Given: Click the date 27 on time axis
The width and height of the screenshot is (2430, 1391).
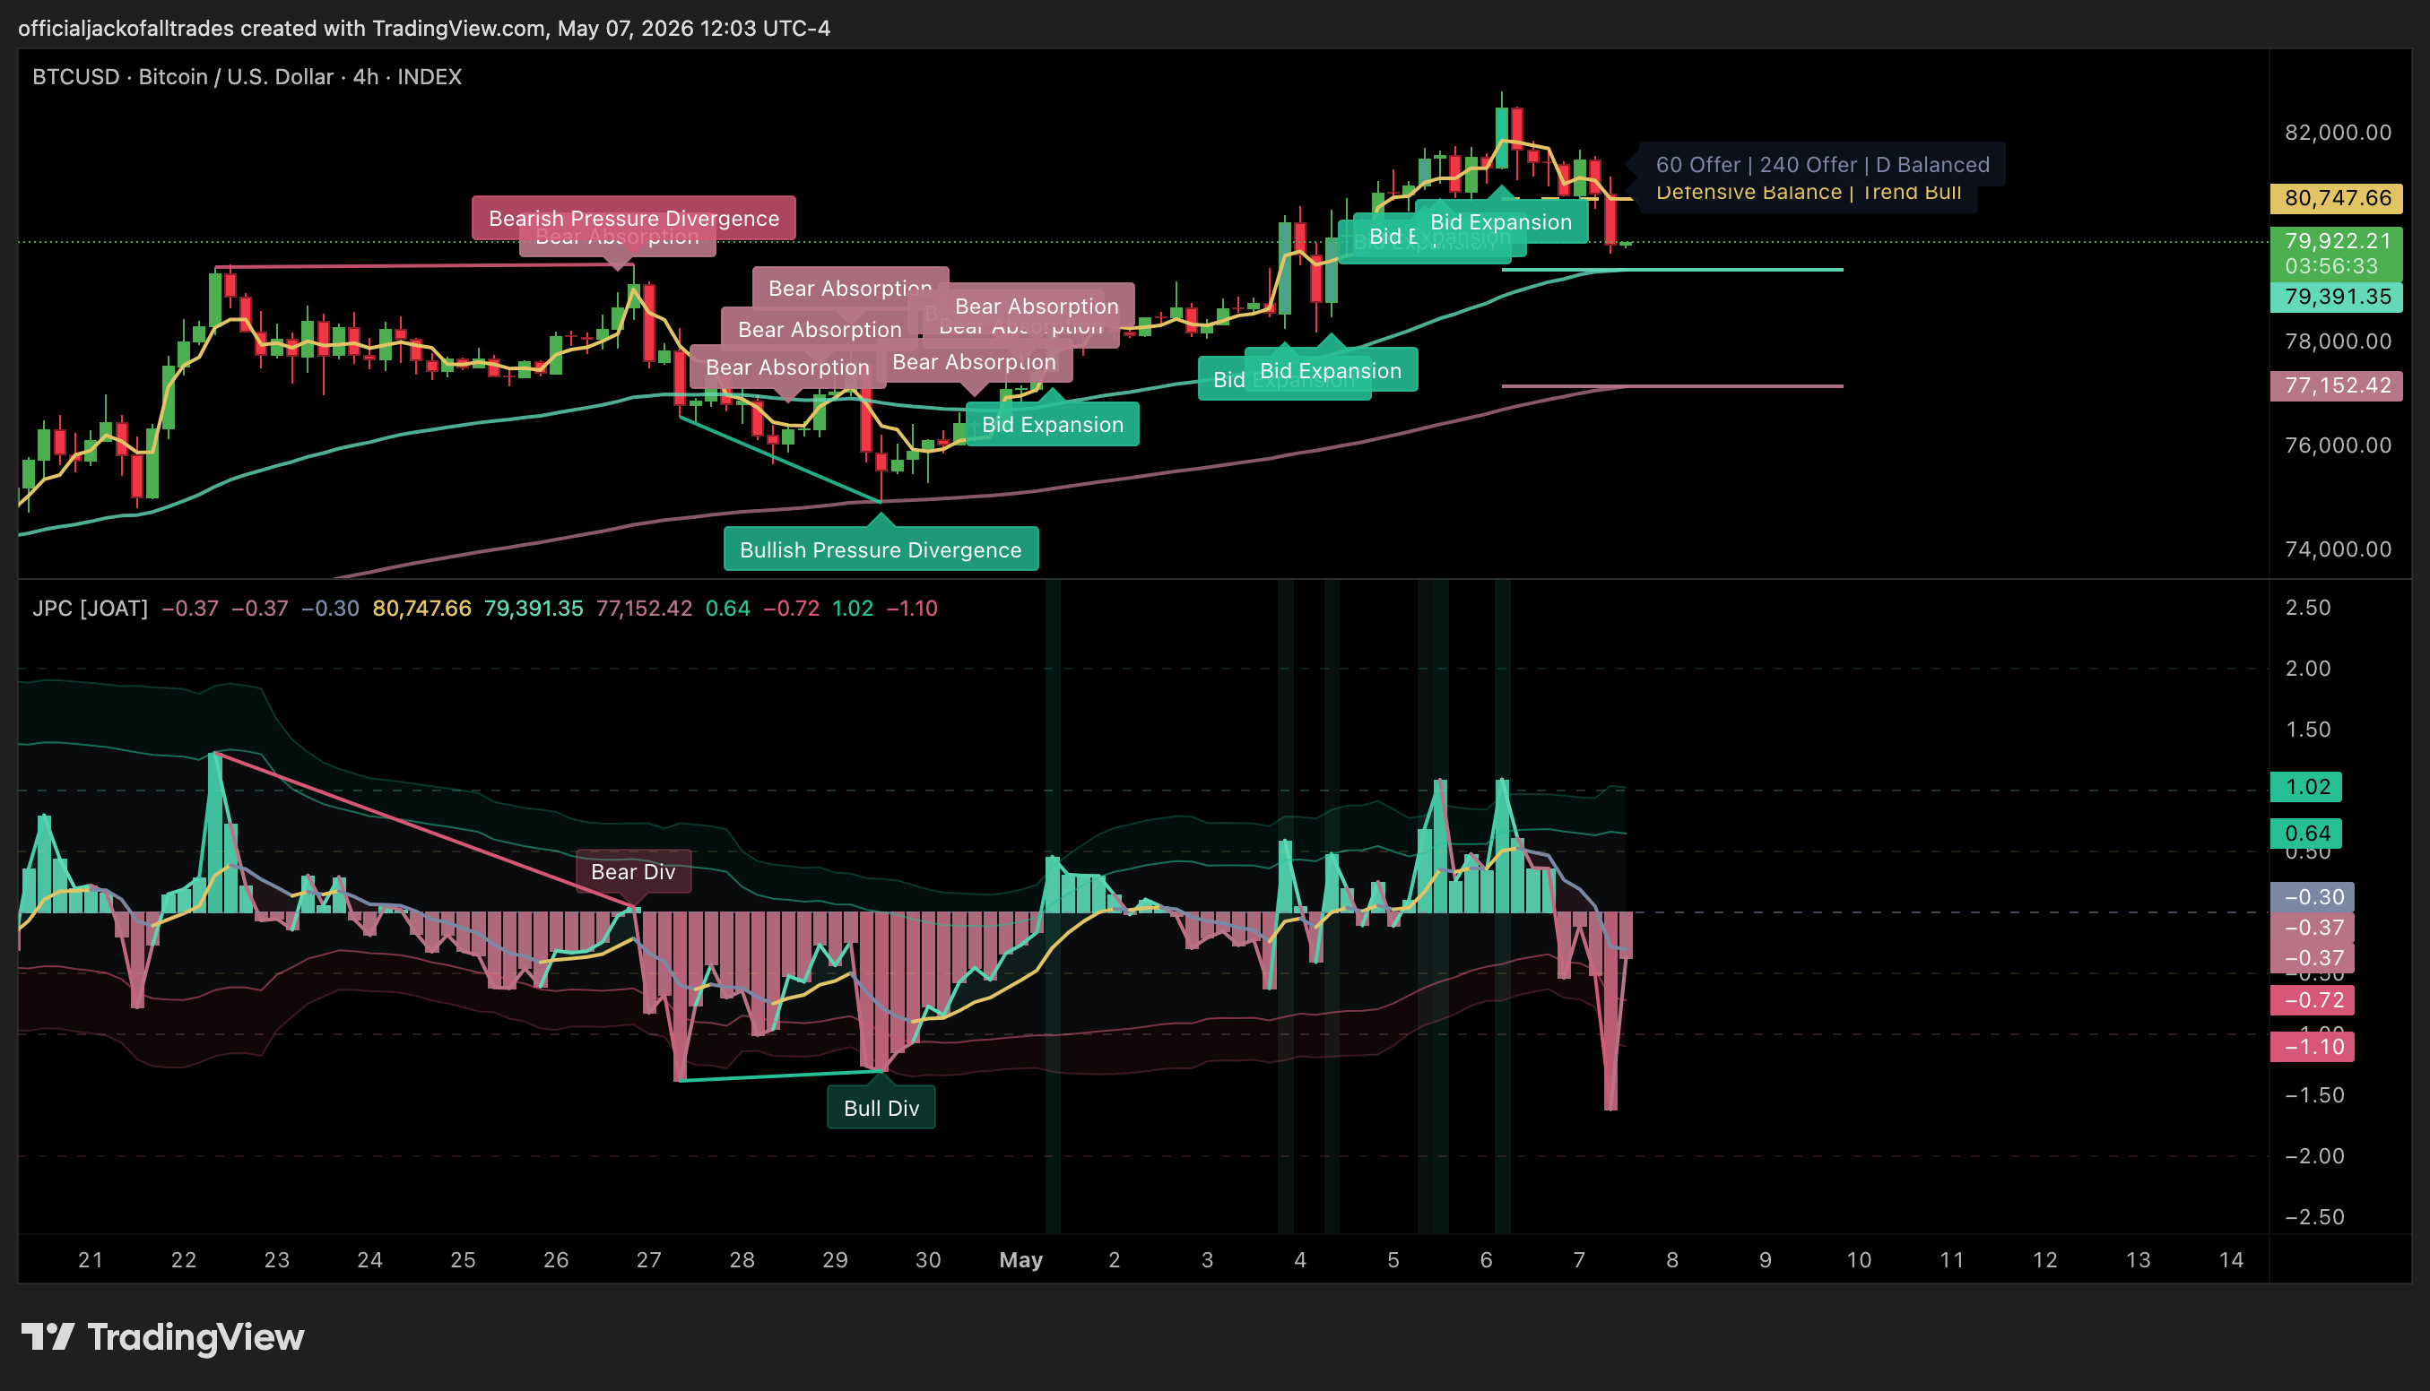Looking at the screenshot, I should (649, 1259).
